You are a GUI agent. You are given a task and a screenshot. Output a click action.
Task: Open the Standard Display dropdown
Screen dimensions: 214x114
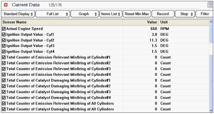coord(18,14)
